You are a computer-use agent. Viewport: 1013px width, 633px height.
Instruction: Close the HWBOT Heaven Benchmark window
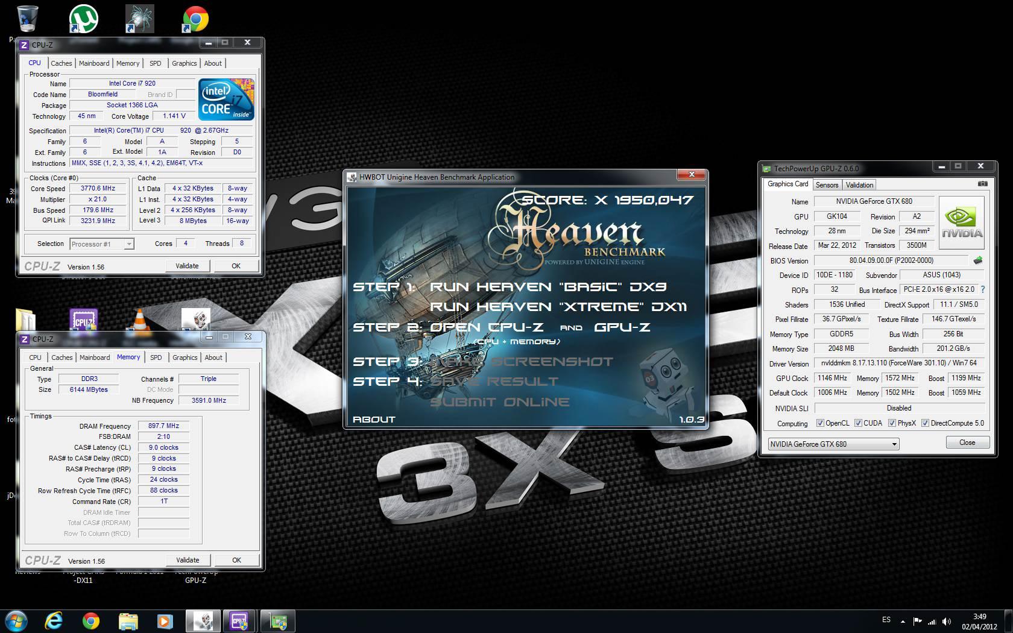(x=692, y=175)
